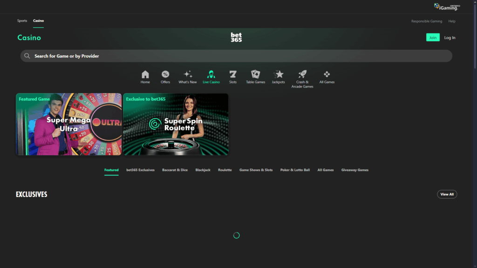477x268 pixels.
Task: Select the What's New sparkle icon
Action: [188, 75]
